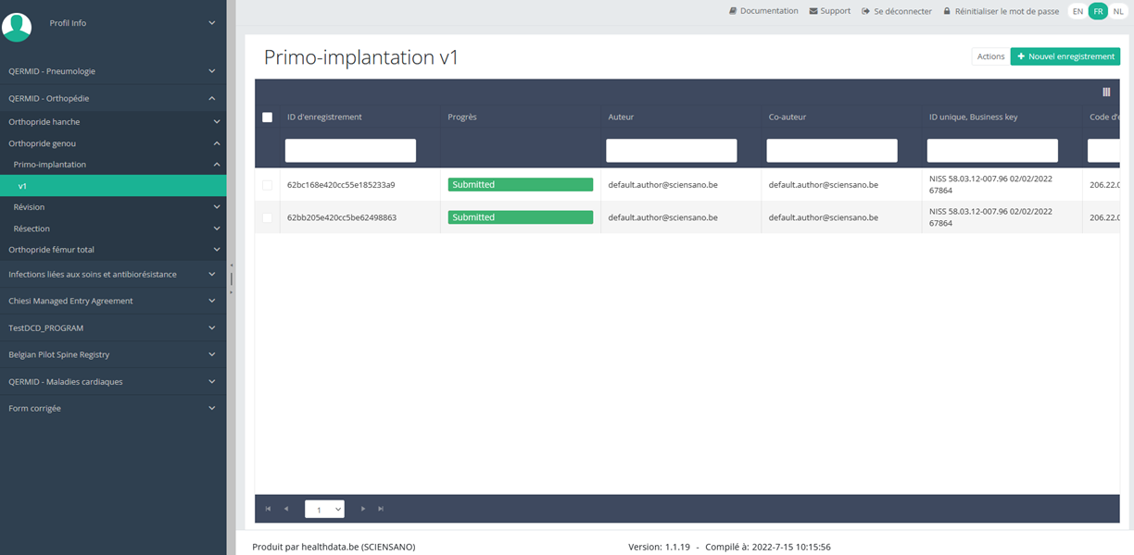Check the row 62bb205e420cc5be62498863 checkbox
This screenshot has height=555, width=1134.
coord(268,217)
